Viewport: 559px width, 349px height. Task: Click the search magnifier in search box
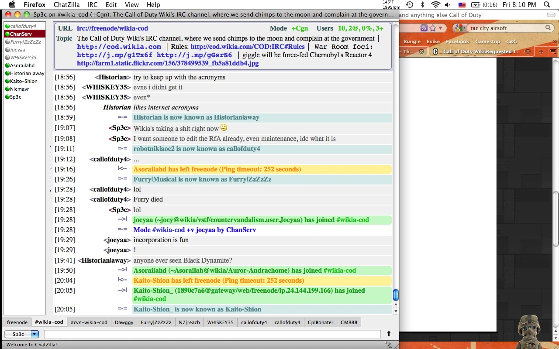pos(548,28)
